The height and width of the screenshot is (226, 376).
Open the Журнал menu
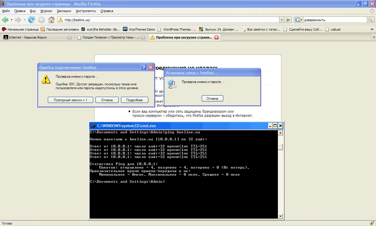(46, 11)
